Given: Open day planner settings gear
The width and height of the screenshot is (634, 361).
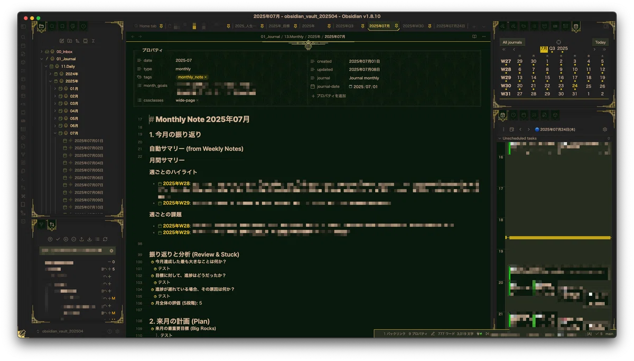Looking at the screenshot, I should click(605, 129).
